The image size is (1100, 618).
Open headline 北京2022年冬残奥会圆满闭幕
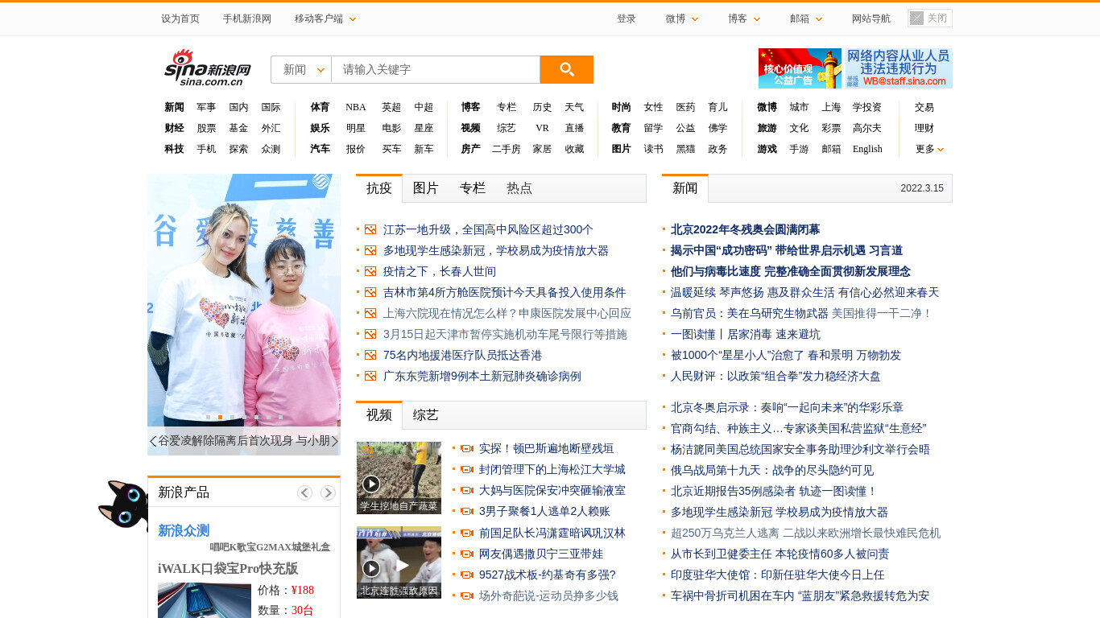(745, 230)
